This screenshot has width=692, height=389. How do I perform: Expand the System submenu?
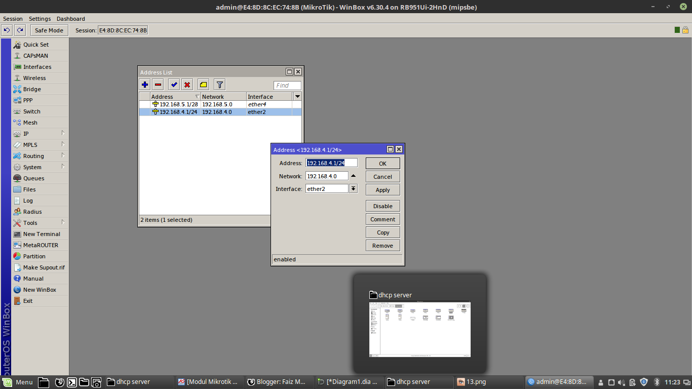tap(40, 167)
